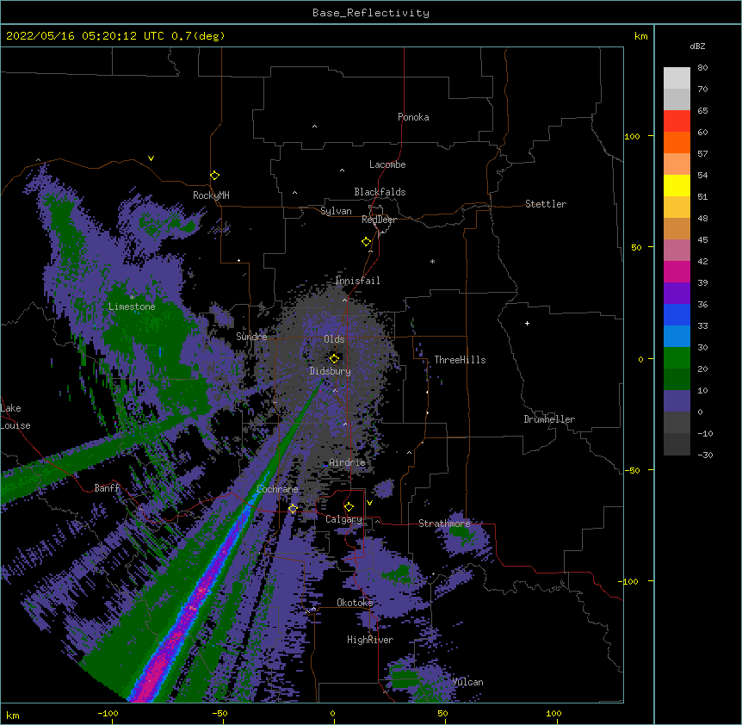Screen dimensions: 742x725
Task: Click the asterisk marker above Limestone
Action: (x=132, y=297)
